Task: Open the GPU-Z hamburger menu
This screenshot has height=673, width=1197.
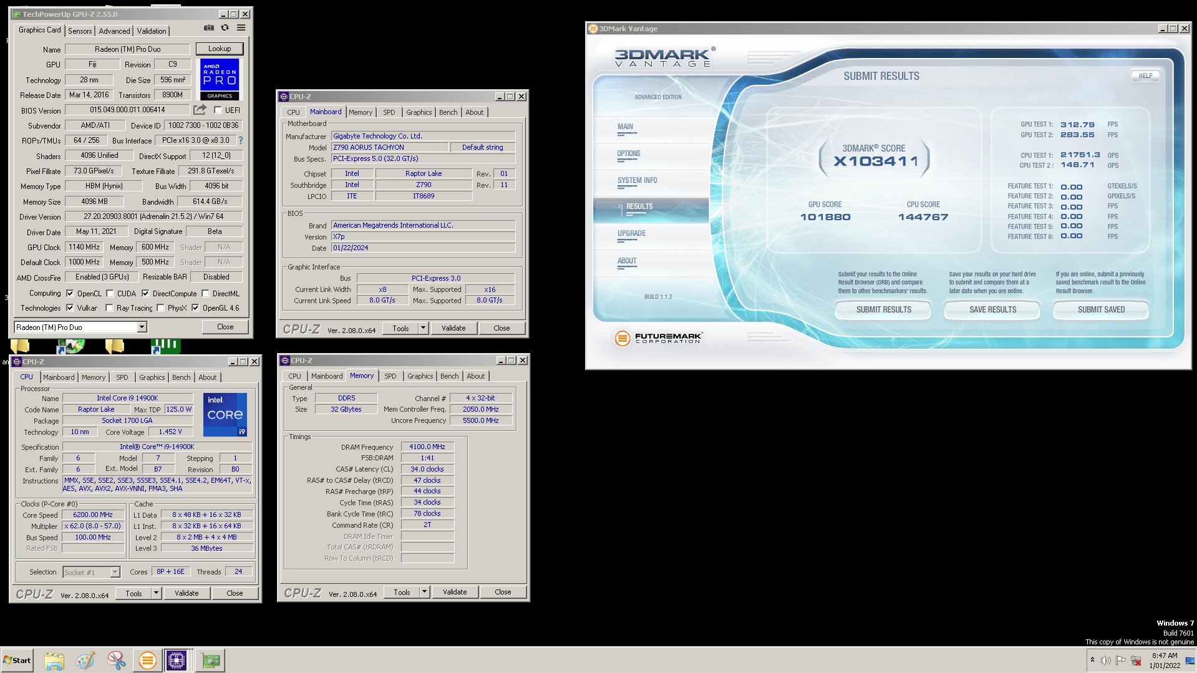Action: 241,28
